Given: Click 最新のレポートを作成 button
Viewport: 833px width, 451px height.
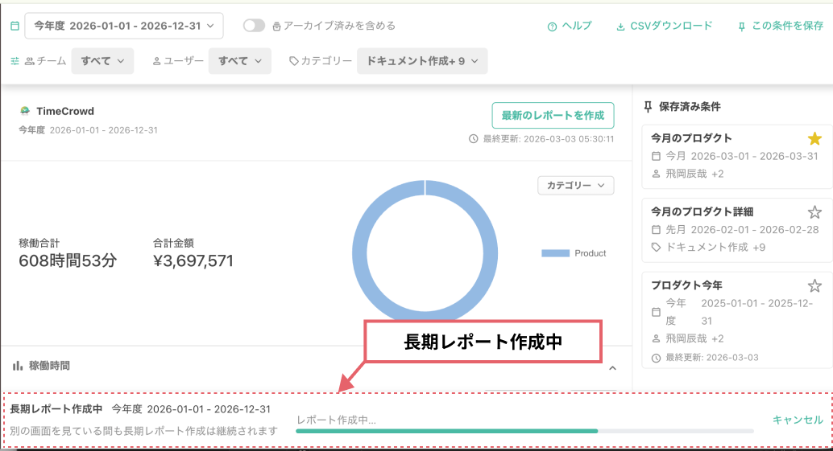Looking at the screenshot, I should tap(553, 116).
